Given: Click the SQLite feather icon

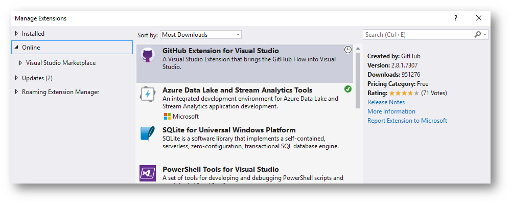Looking at the screenshot, I should click(148, 134).
